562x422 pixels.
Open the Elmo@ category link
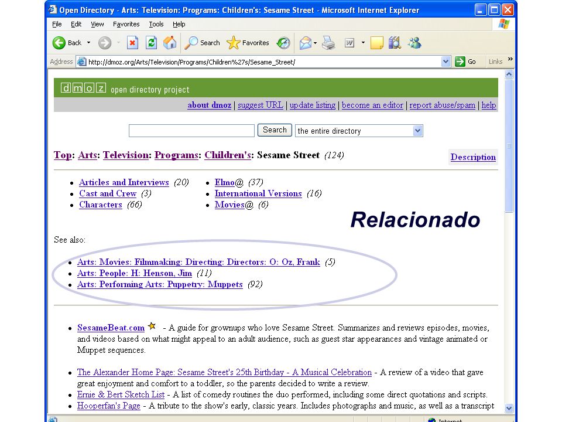tap(229, 182)
